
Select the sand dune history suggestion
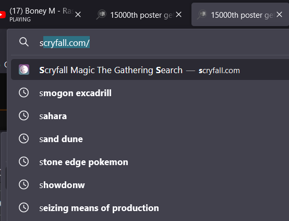coord(150,138)
